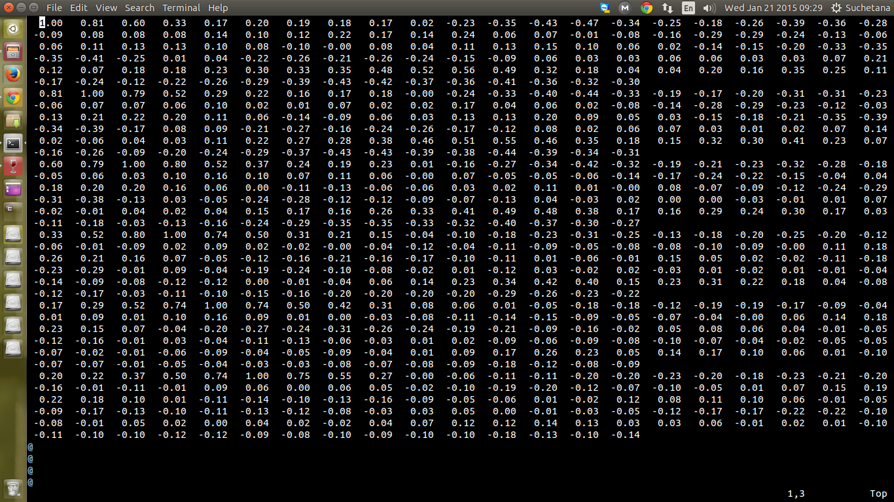
Task: Open the sound volume indicator
Action: pyautogui.click(x=709, y=8)
